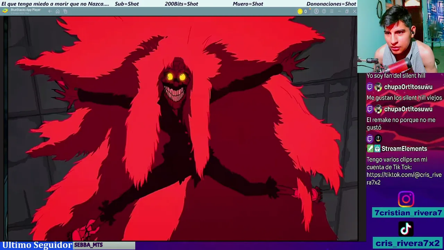
Task: Click the BlueStacks logo icon
Action: pyautogui.click(x=5, y=11)
